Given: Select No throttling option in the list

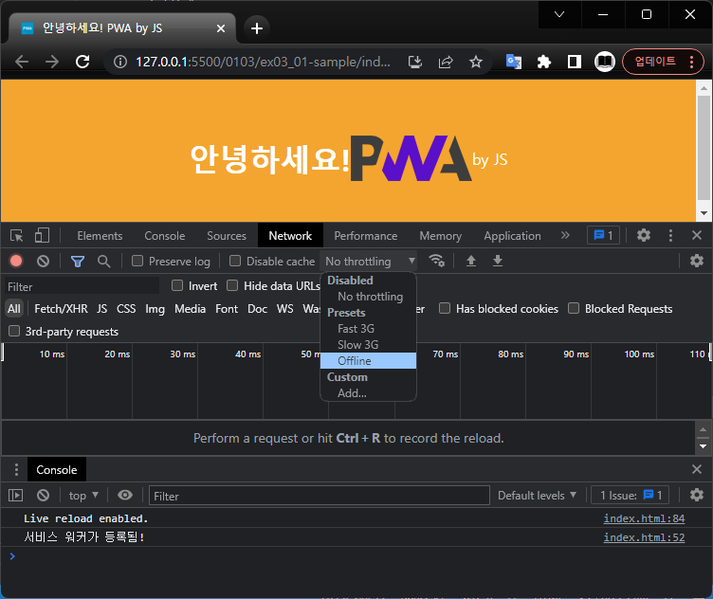Looking at the screenshot, I should coord(368,297).
